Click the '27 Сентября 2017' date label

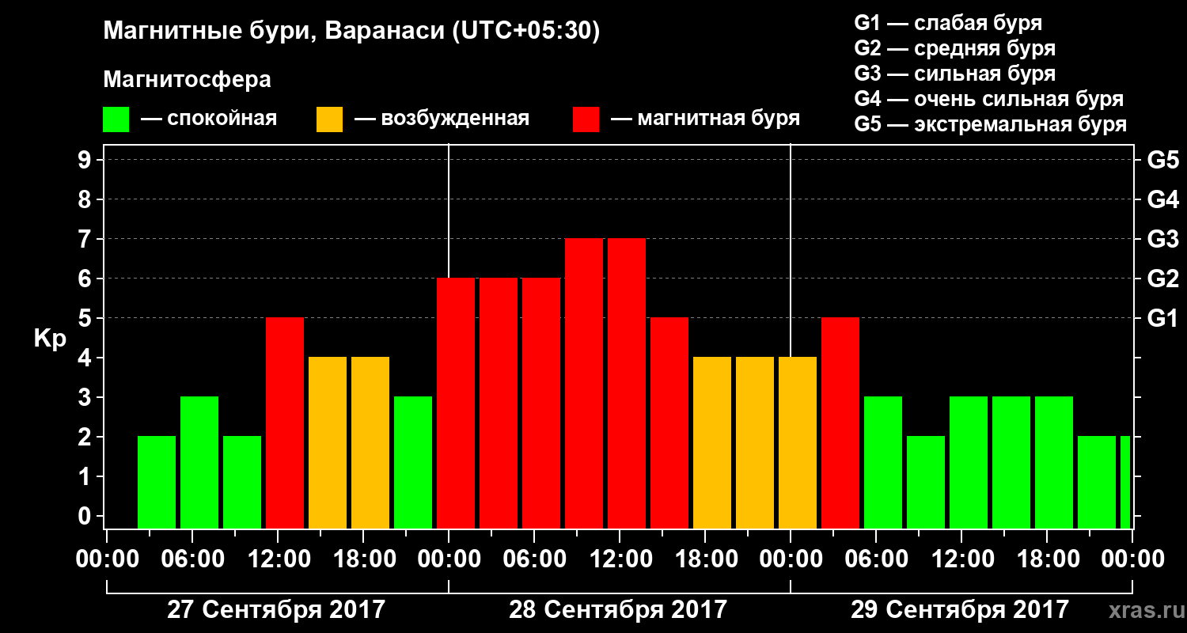276,610
